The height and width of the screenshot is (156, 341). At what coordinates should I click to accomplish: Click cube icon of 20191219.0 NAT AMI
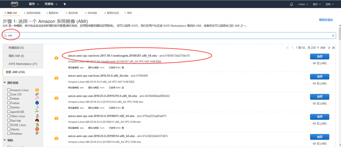pos(56,98)
